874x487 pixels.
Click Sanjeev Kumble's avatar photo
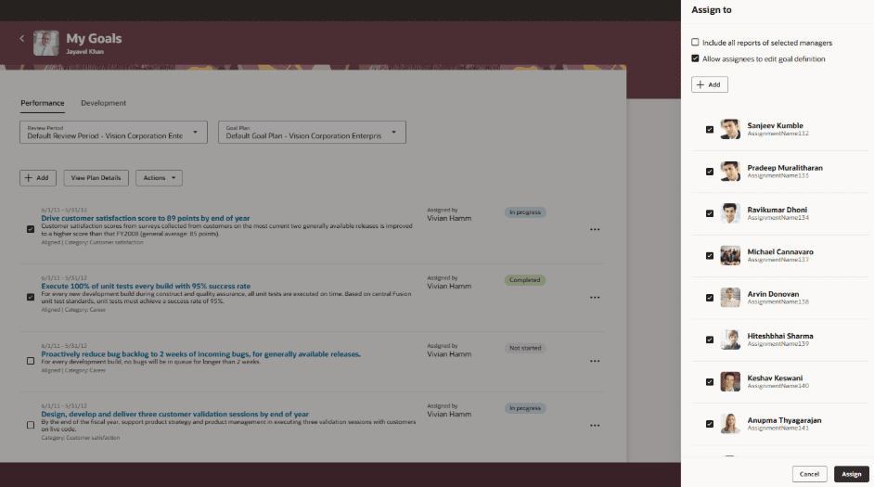coord(730,129)
